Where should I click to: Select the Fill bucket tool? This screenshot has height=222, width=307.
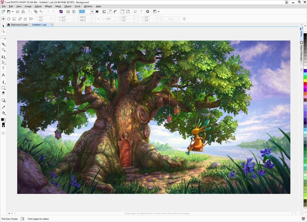3,113
